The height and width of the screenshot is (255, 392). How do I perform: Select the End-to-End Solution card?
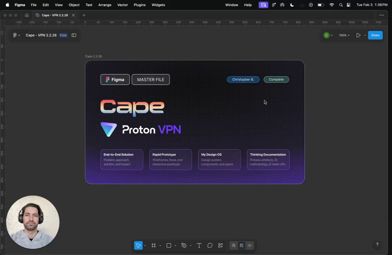tap(122, 160)
